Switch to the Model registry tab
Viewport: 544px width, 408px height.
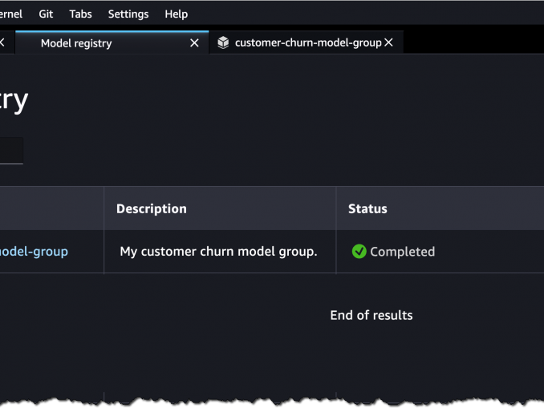[x=76, y=43]
